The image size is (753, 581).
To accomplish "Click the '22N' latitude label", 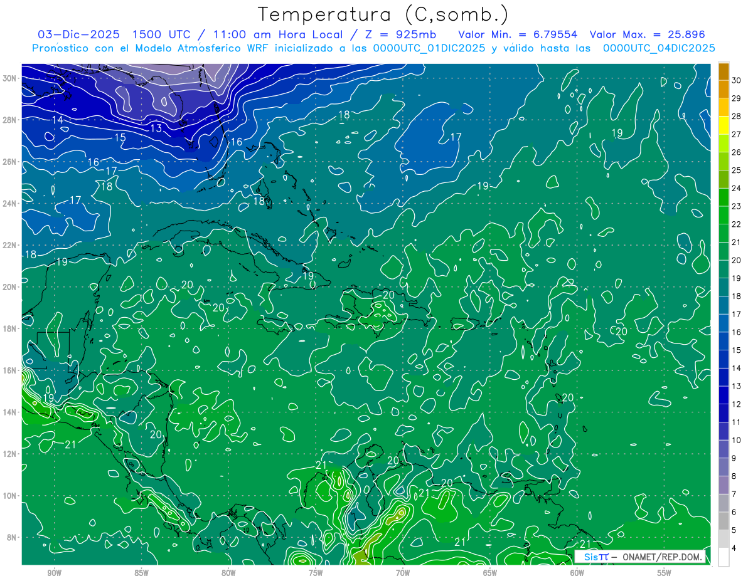I will pos(11,245).
